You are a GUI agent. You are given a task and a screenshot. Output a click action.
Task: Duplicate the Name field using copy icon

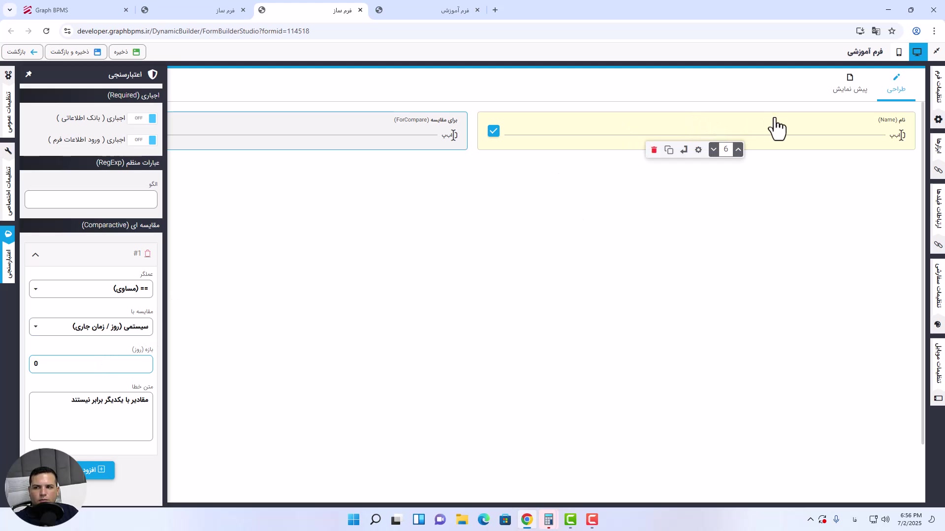668,150
